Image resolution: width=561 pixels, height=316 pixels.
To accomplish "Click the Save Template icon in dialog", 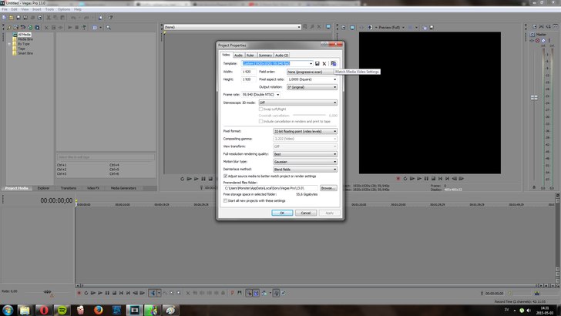I will coord(317,63).
